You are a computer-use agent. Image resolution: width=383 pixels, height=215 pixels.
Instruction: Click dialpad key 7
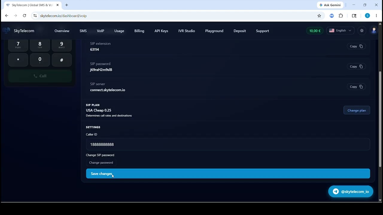pyautogui.click(x=18, y=45)
